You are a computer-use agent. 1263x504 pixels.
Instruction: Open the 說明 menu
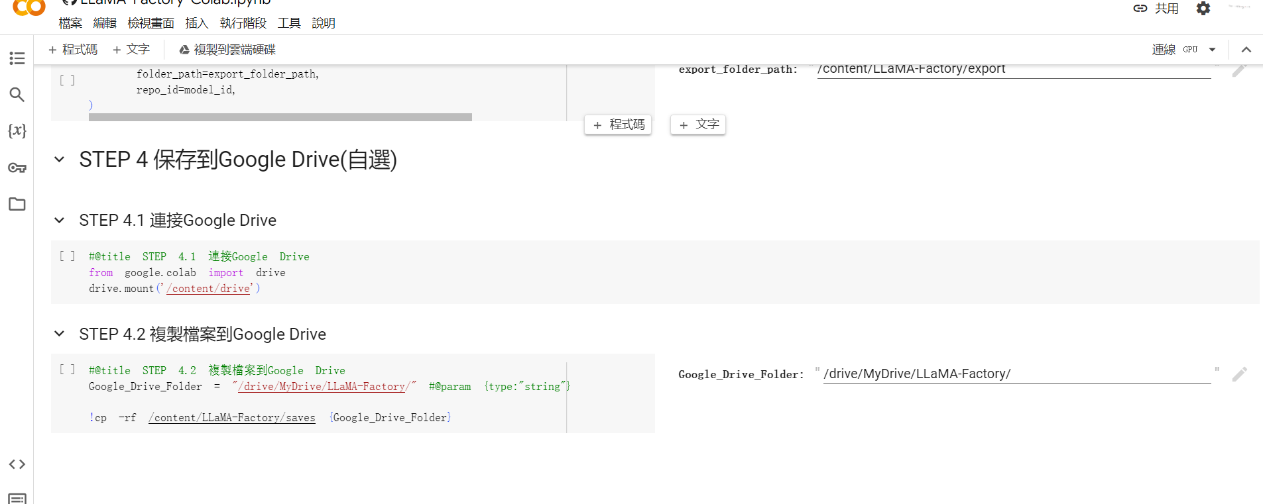point(324,23)
